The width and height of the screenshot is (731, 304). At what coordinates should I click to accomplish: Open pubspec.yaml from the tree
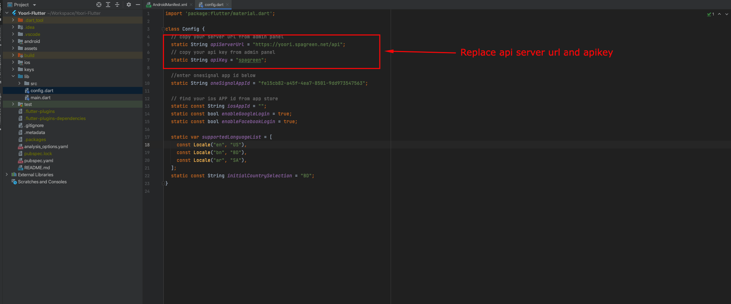pyautogui.click(x=39, y=160)
